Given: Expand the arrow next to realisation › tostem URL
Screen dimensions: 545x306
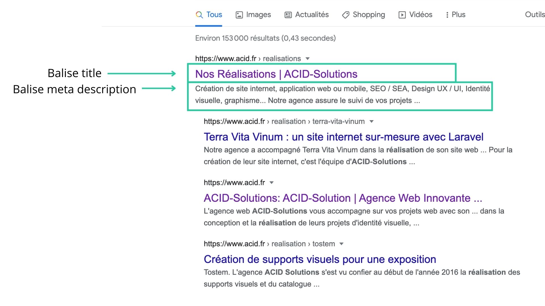Looking at the screenshot, I should (341, 244).
